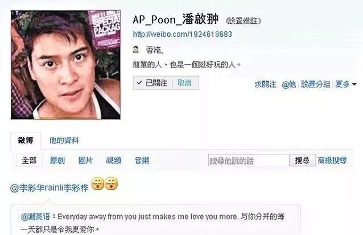
Task: Click the profile avatar photo
Action: tap(65, 65)
